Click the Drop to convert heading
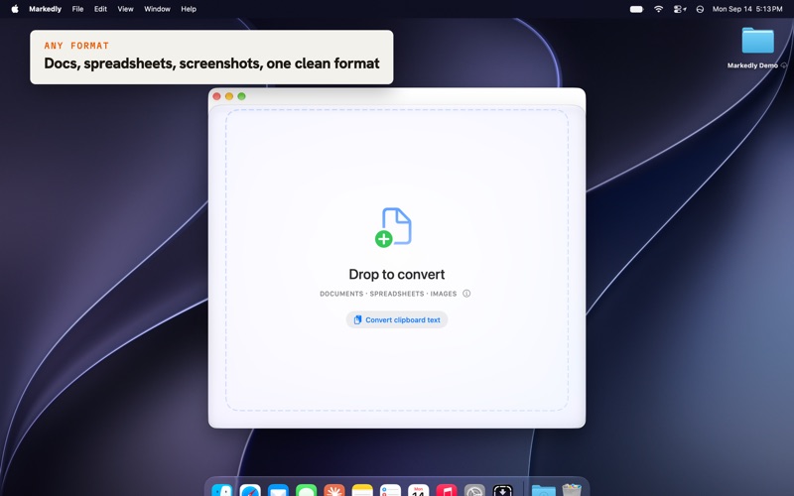Image resolution: width=794 pixels, height=496 pixels. pos(396,275)
